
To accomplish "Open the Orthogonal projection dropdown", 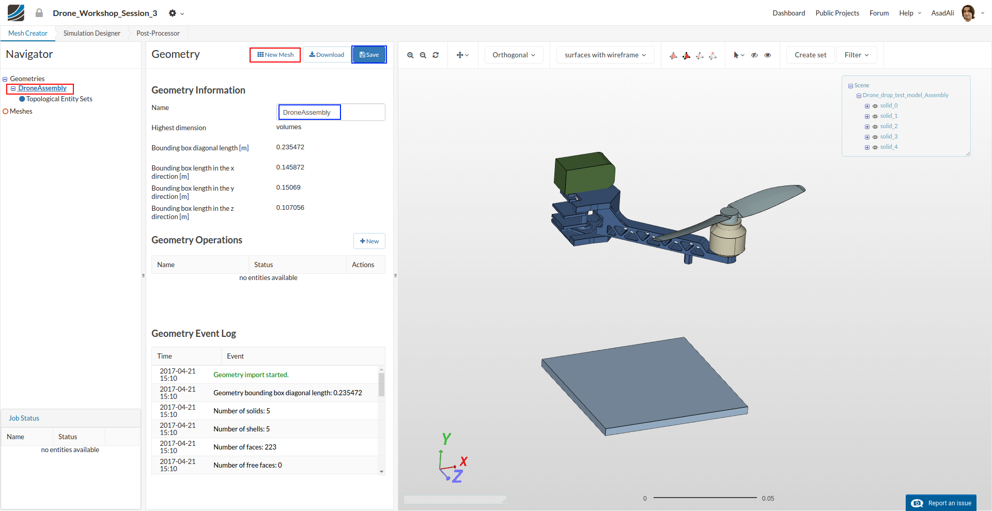I will coord(514,55).
